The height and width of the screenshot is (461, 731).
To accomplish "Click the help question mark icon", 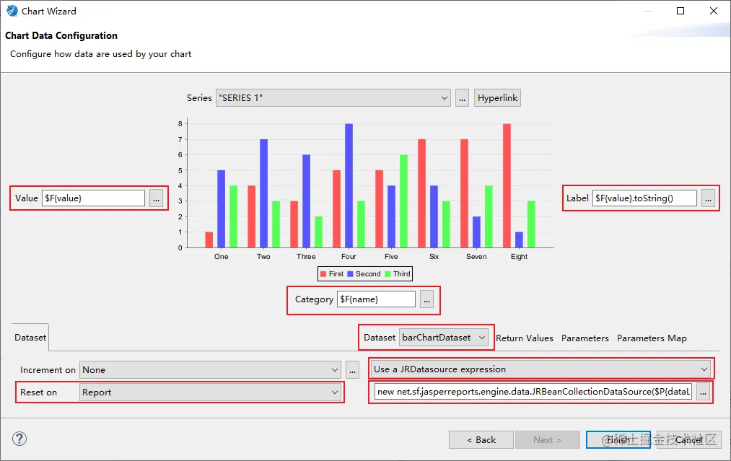I will click(x=19, y=439).
